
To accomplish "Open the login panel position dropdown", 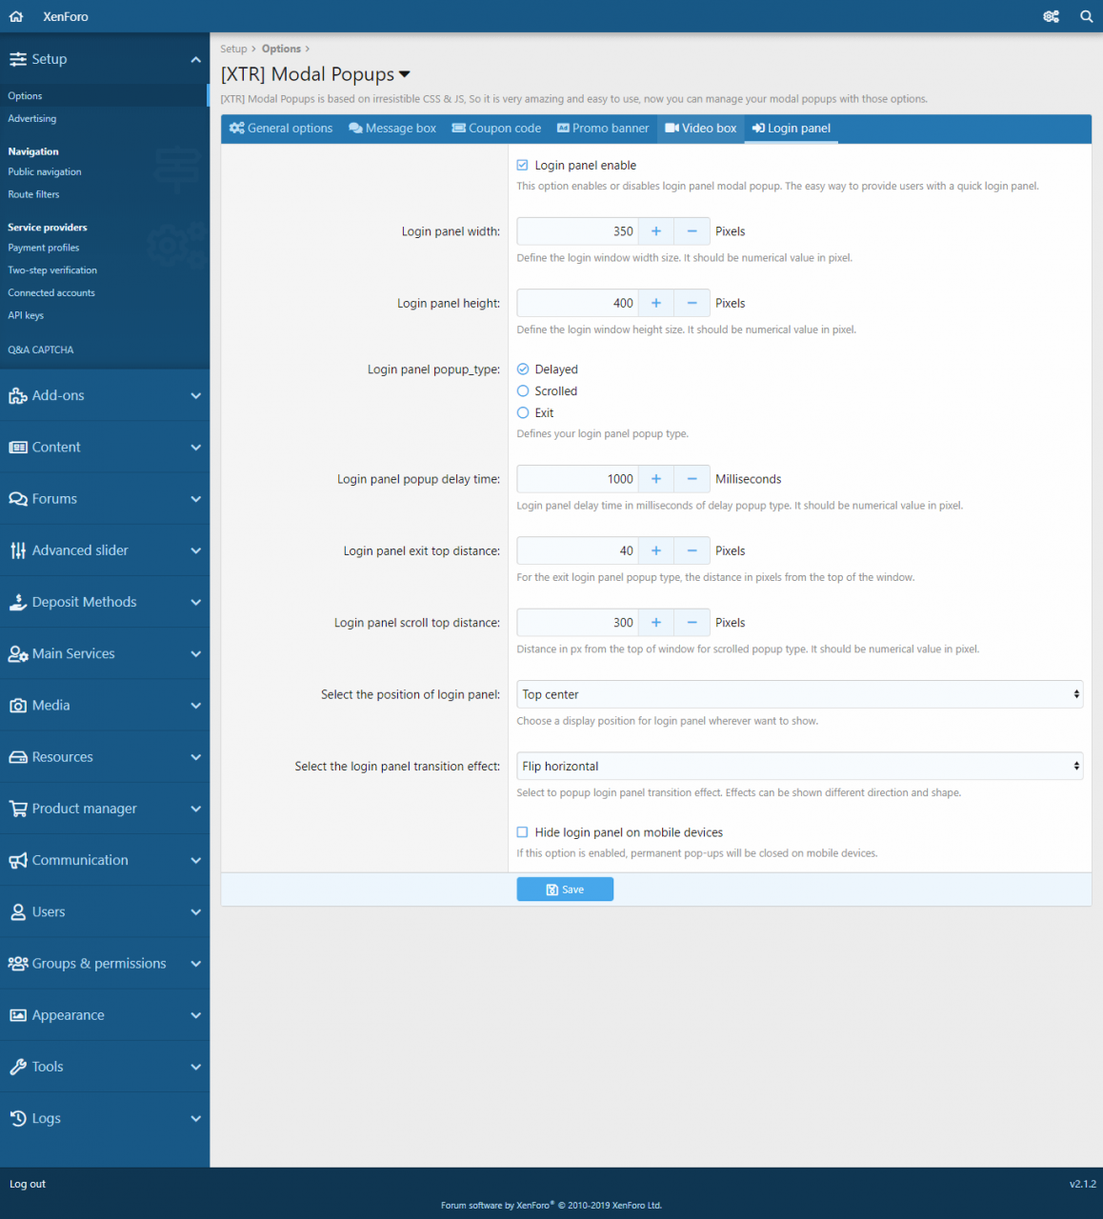I will pyautogui.click(x=798, y=694).
